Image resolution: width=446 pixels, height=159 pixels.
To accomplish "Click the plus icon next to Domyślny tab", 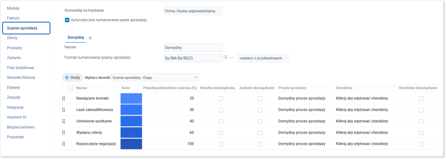I will pyautogui.click(x=90, y=38).
